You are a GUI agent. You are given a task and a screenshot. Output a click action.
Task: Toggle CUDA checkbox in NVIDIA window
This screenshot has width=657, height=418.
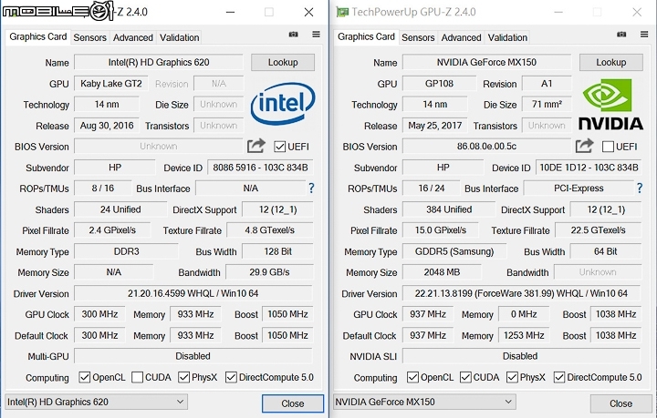pos(465,377)
